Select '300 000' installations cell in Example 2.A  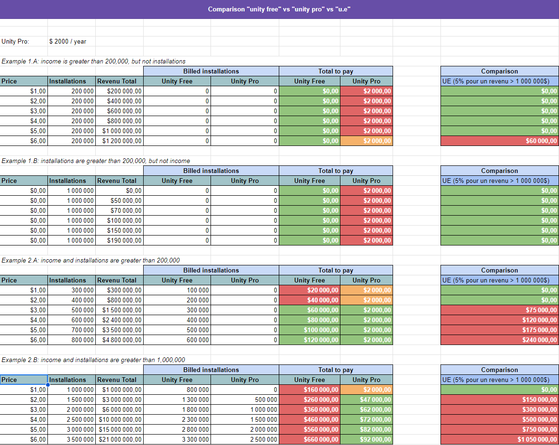pyautogui.click(x=72, y=291)
